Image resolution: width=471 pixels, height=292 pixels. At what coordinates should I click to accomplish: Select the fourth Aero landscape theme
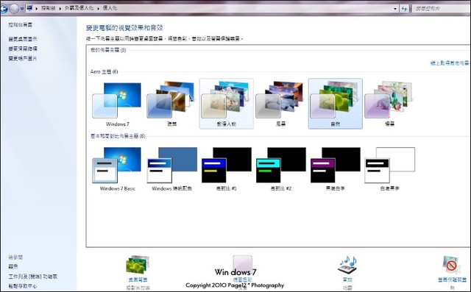click(x=280, y=104)
